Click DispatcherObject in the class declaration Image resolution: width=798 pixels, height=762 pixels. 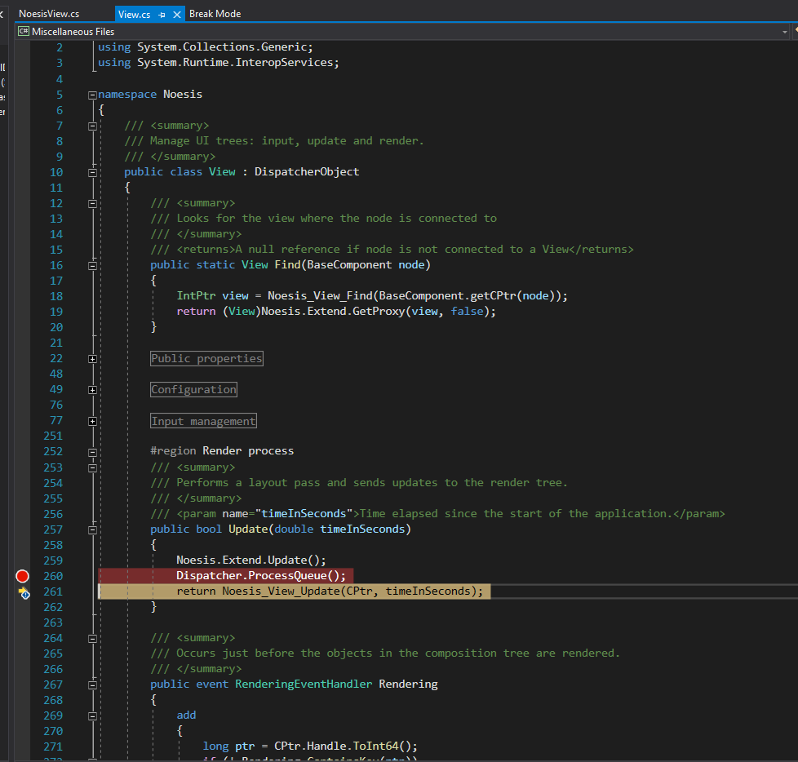(307, 171)
